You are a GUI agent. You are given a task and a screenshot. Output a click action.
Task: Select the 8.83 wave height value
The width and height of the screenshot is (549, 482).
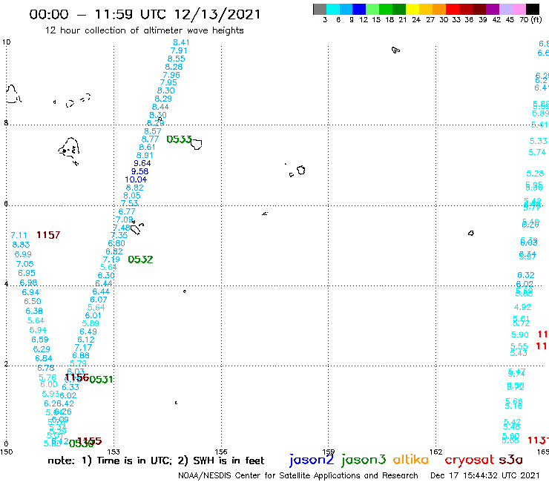(x=21, y=245)
